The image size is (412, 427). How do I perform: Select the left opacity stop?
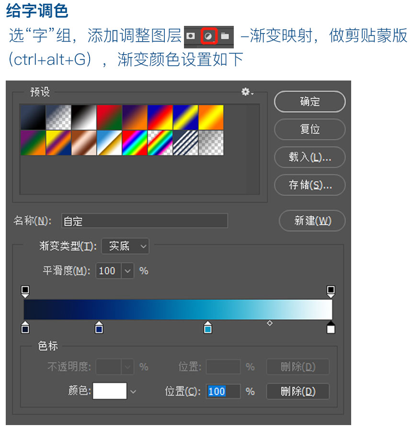point(25,292)
